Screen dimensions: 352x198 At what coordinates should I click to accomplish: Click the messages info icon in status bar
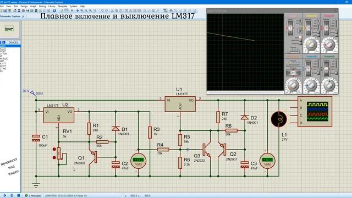pos(26,196)
